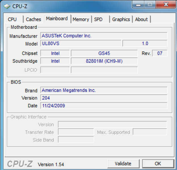Image resolution: width=177 pixels, height=170 pixels.
Task: Click the empty Graphic Interface Version field
Action: tap(112, 124)
